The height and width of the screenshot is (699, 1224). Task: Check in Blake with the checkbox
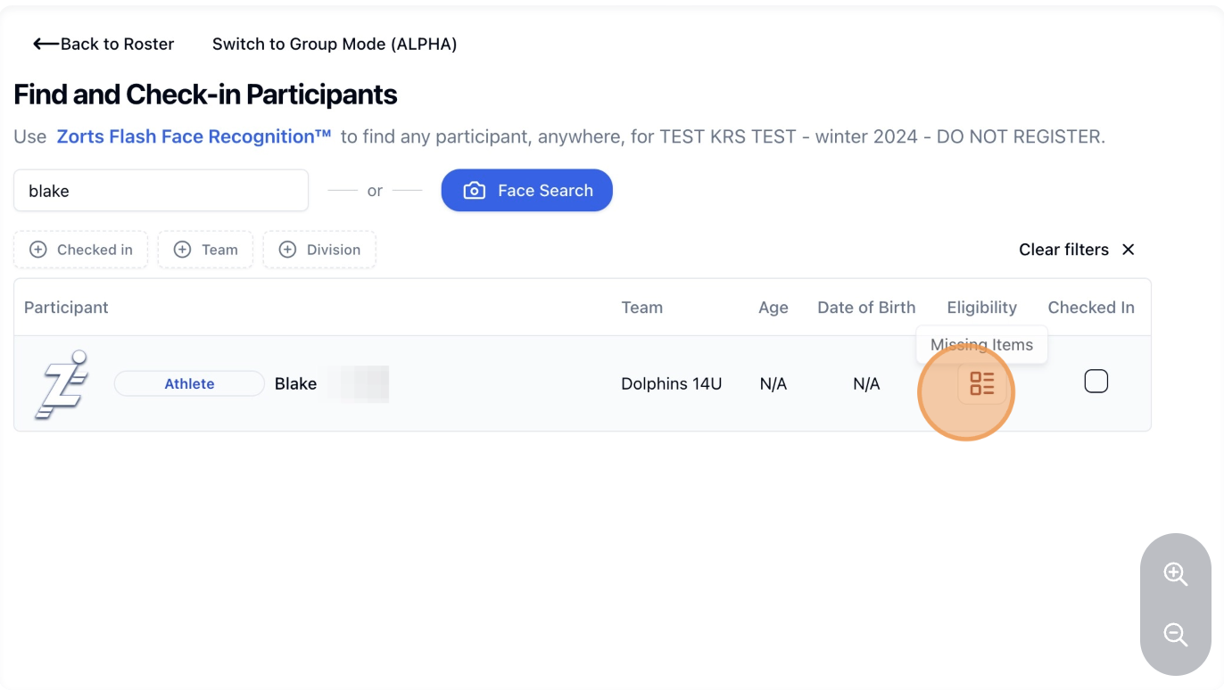[x=1096, y=382]
